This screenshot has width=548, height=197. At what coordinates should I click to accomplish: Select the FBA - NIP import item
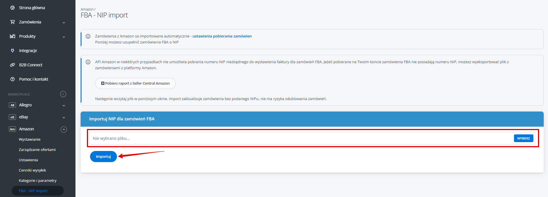[x=38, y=191]
